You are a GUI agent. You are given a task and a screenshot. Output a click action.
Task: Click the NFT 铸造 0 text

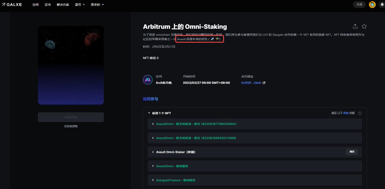pos(151,58)
